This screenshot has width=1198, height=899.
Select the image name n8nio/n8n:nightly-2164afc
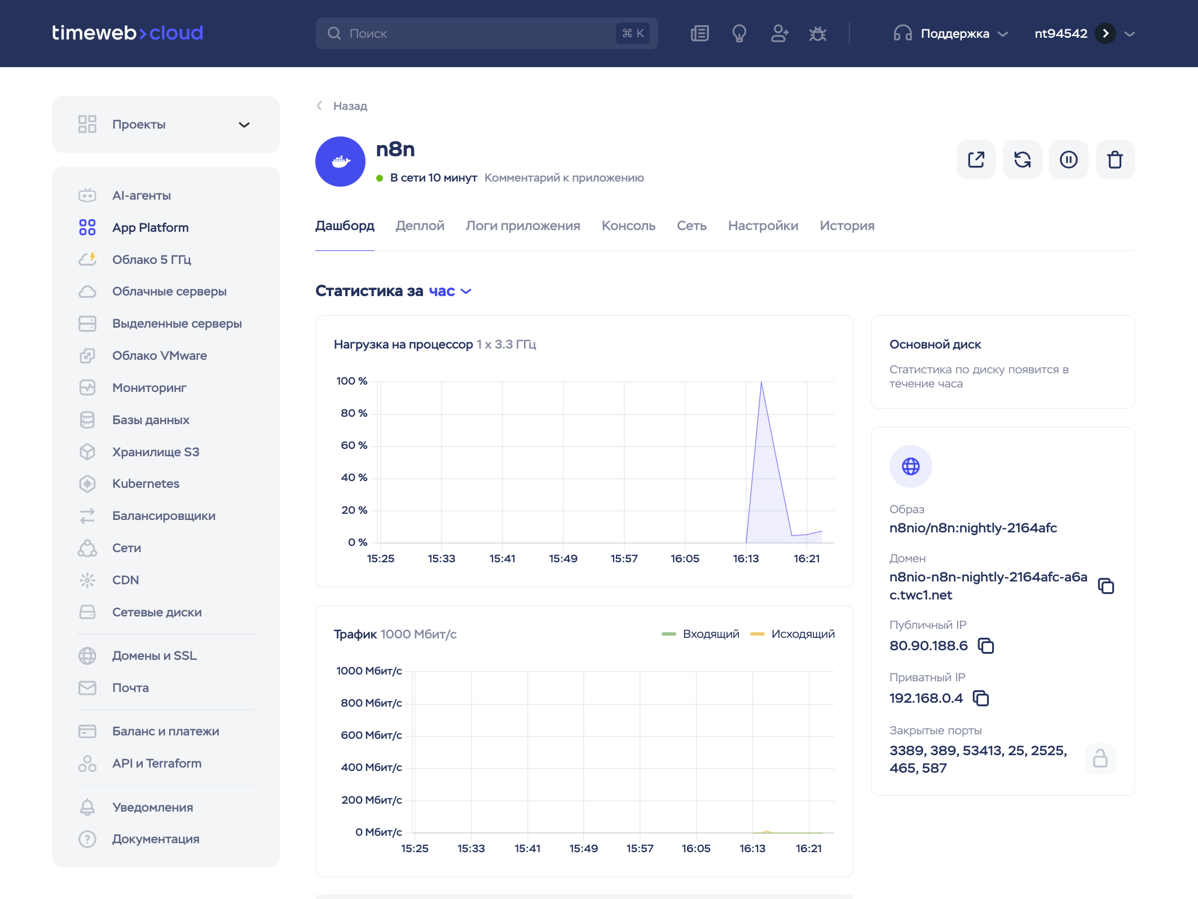point(973,528)
